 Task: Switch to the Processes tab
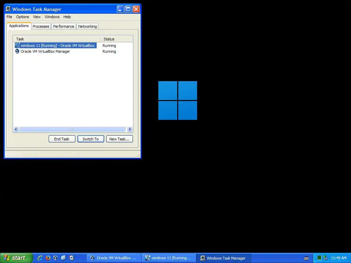41,26
